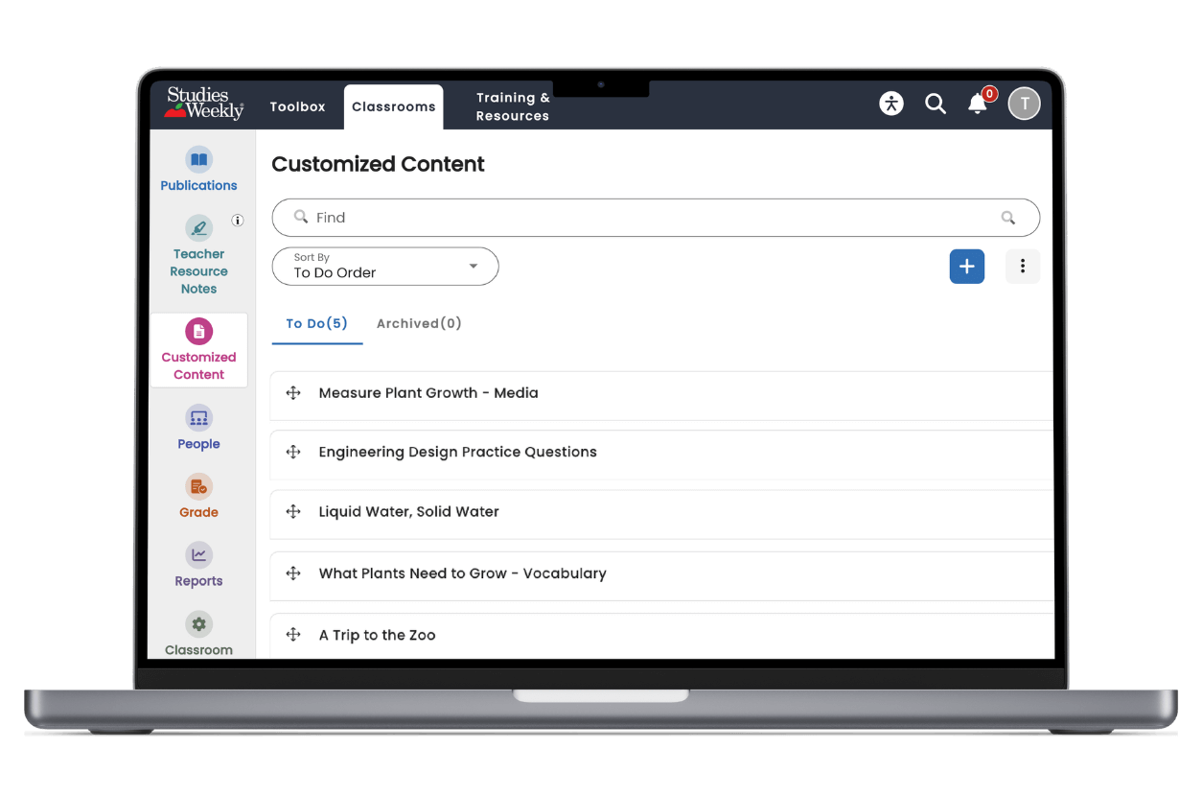
Task: Open the Toolbox menu item
Action: (297, 107)
